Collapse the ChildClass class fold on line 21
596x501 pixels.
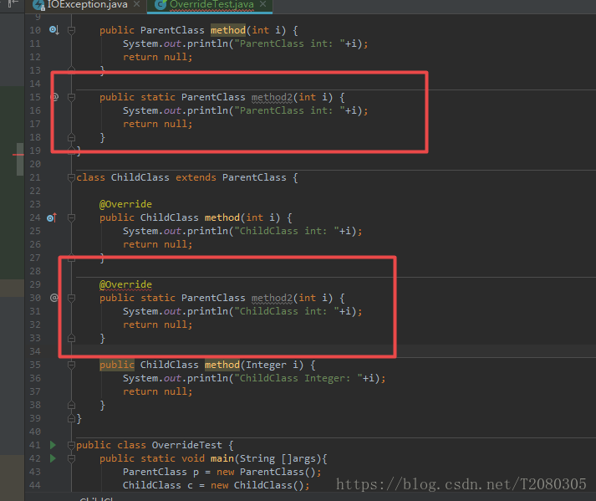[x=71, y=177]
